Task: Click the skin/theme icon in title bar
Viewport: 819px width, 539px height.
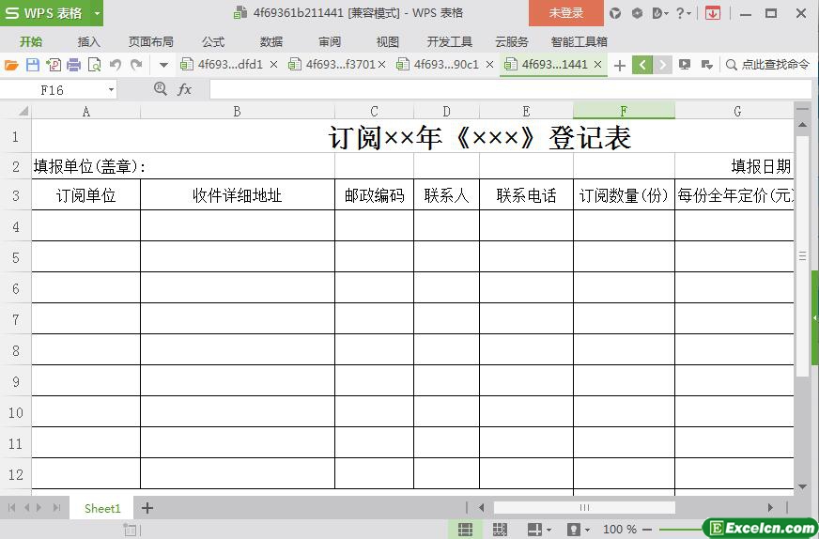Action: (x=615, y=13)
